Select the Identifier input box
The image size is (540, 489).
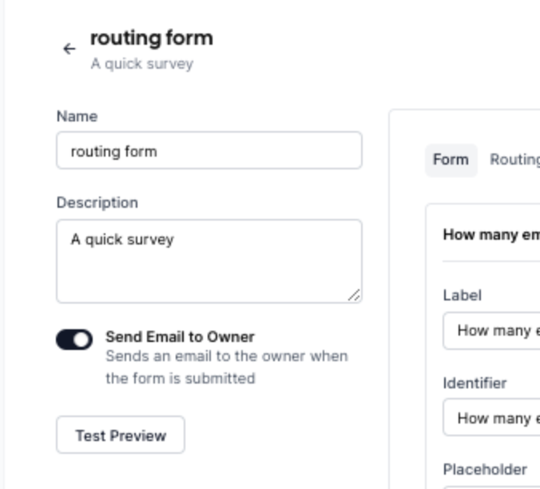492,418
